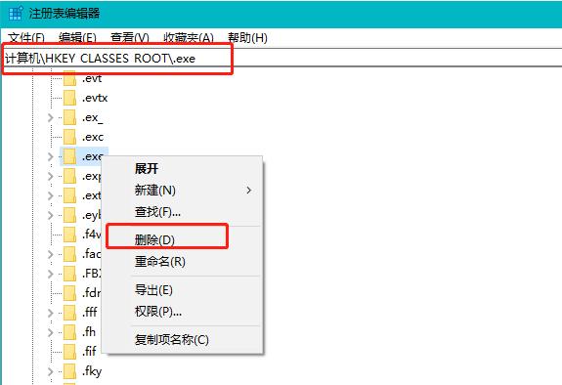Screen dimensions: 562x385
Task: Select the .exe key label
Action: [93, 156]
